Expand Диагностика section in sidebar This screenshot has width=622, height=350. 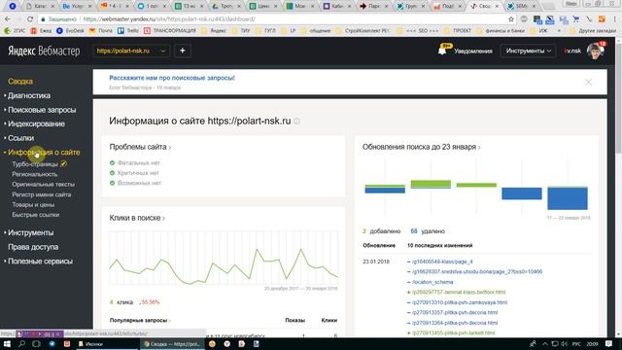point(29,95)
